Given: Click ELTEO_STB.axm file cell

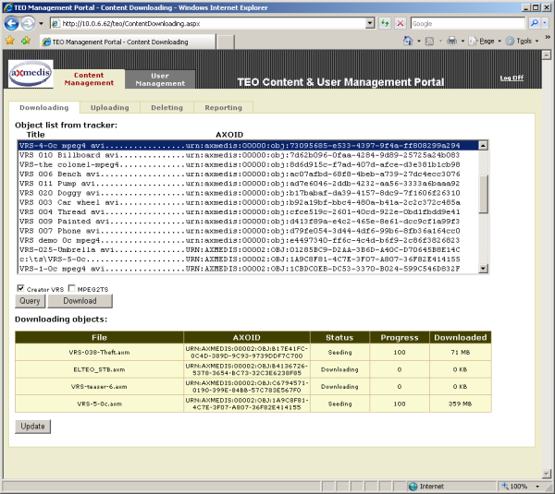Looking at the screenshot, I should 100,369.
